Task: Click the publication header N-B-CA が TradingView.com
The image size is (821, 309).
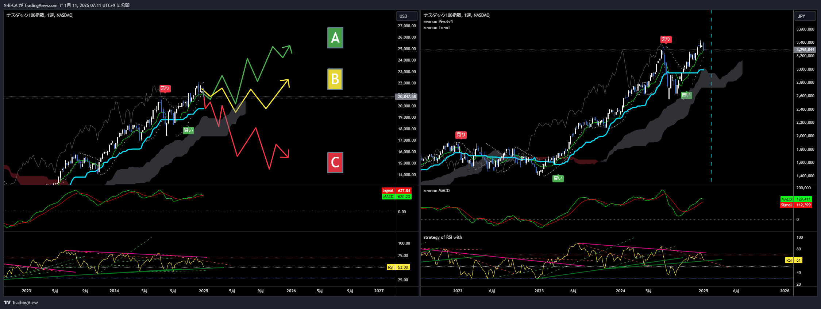Action: 31,5
